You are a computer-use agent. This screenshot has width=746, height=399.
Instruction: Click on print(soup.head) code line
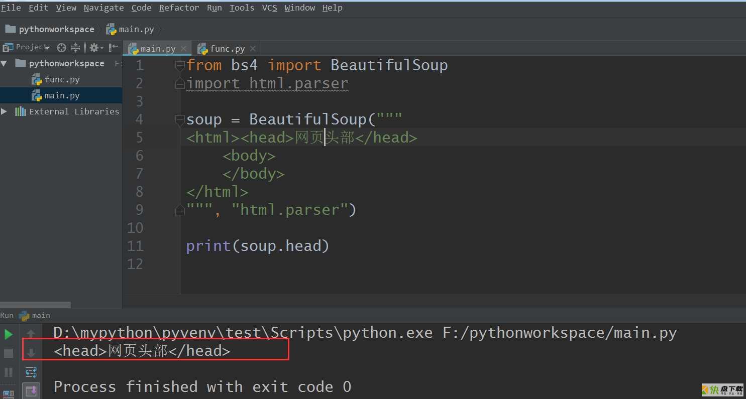click(258, 246)
